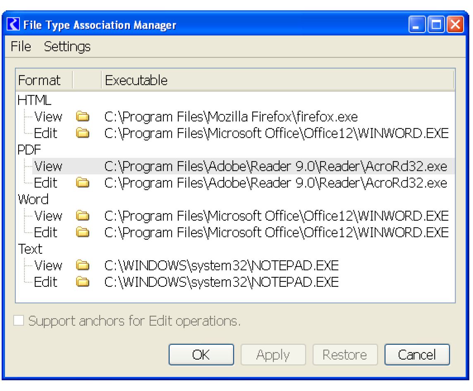The width and height of the screenshot is (473, 391).
Task: Click folder icon for HTML Edit row
Action: pos(83,134)
